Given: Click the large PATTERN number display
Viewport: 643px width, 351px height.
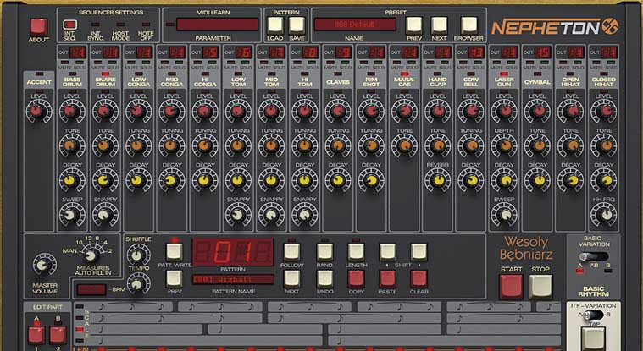Looking at the screenshot, I should [x=233, y=251].
